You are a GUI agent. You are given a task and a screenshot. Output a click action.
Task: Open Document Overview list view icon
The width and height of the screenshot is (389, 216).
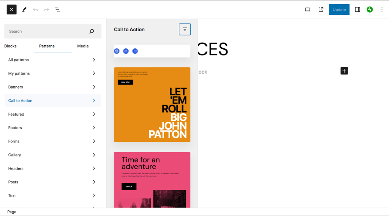(57, 10)
